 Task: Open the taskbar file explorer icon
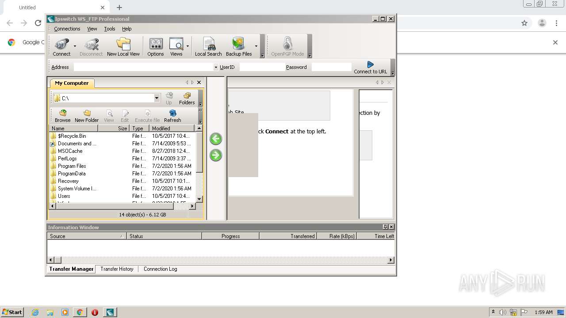pos(50,312)
